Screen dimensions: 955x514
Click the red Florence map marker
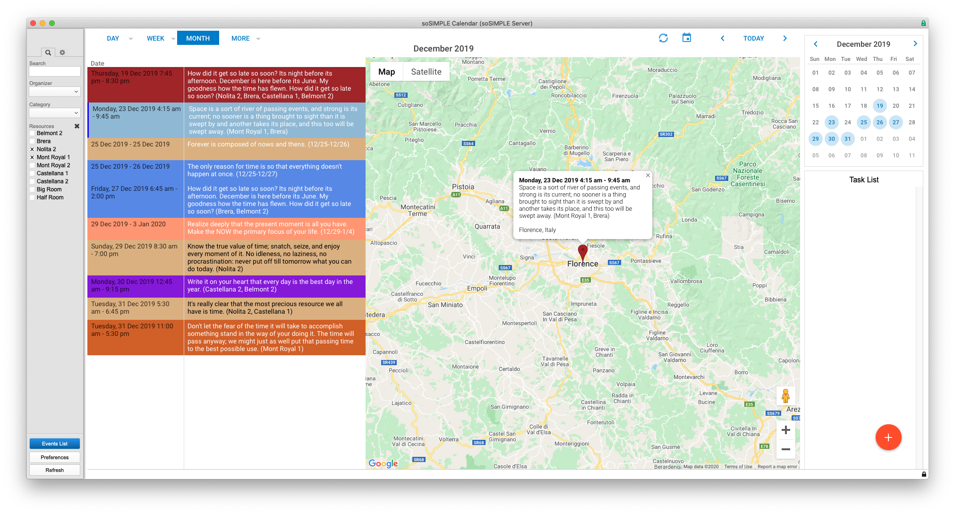pyautogui.click(x=583, y=253)
